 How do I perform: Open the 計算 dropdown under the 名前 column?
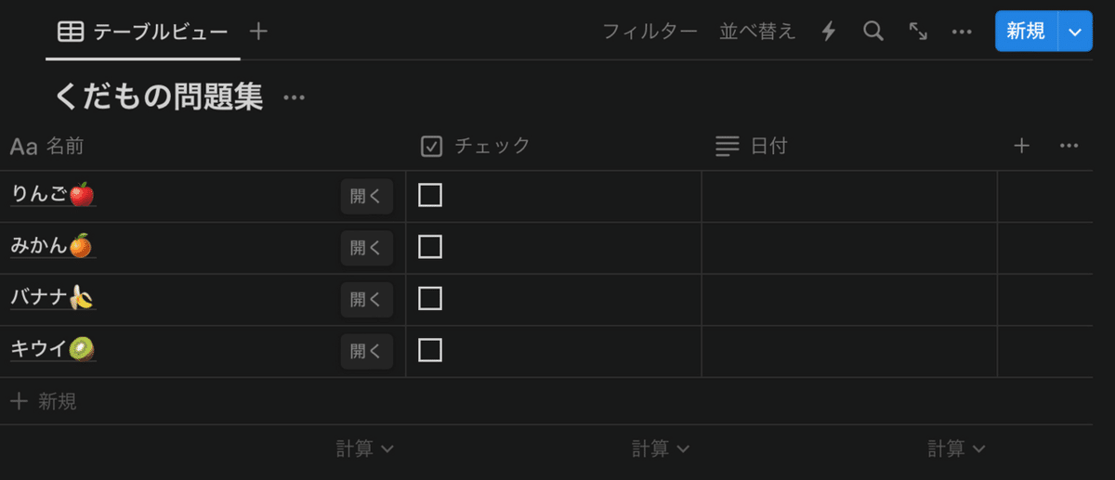tap(364, 449)
